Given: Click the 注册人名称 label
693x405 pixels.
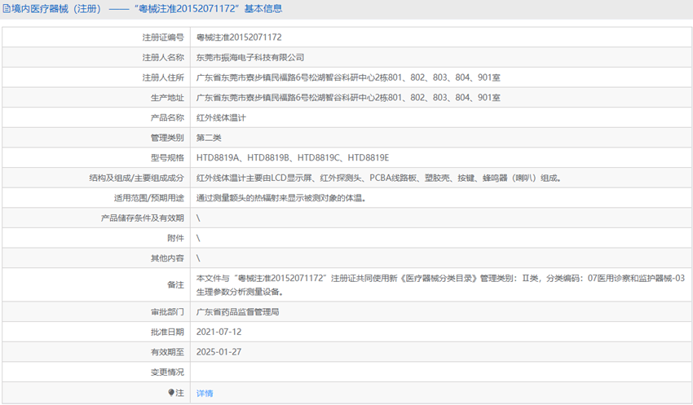Looking at the screenshot, I should click(x=163, y=57).
